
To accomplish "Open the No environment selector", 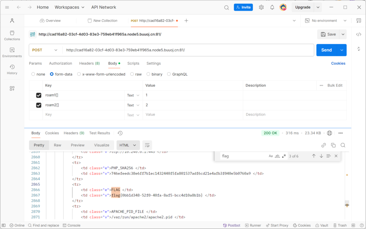I will click(x=326, y=21).
